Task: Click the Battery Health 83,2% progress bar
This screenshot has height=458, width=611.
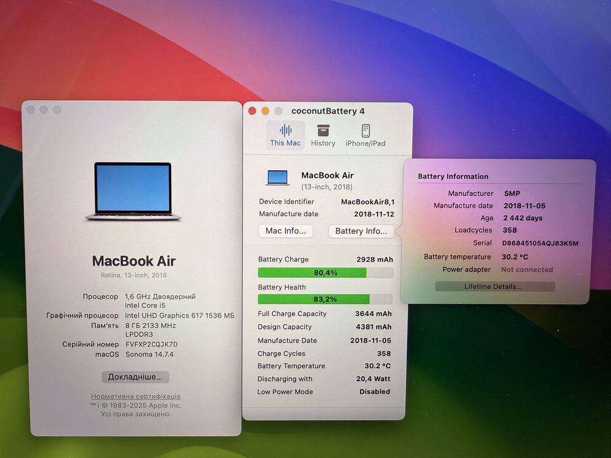Action: coord(325,299)
